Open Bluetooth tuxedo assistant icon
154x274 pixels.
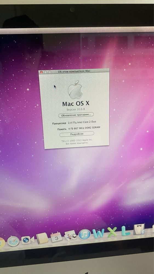pos(139,229)
